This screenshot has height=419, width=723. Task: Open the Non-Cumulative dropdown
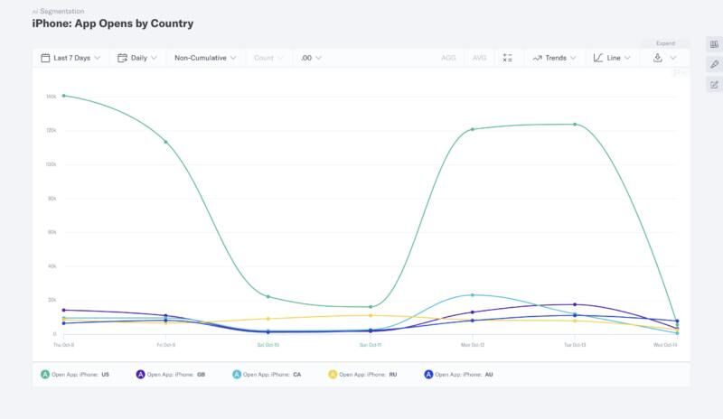point(205,58)
